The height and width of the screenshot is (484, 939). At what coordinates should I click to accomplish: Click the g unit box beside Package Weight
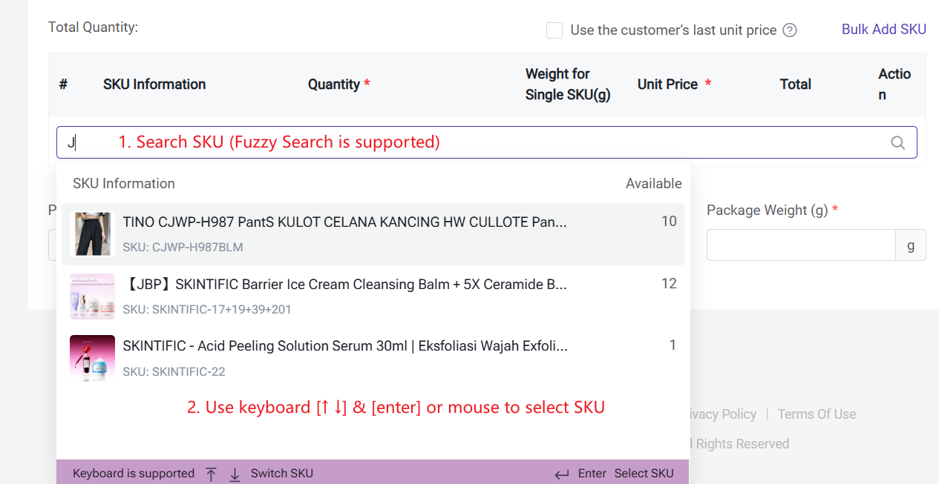[x=911, y=245]
